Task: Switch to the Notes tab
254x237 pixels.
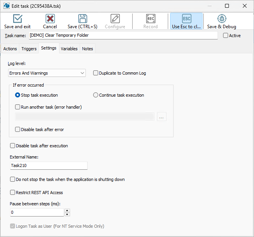Action: tap(87, 49)
